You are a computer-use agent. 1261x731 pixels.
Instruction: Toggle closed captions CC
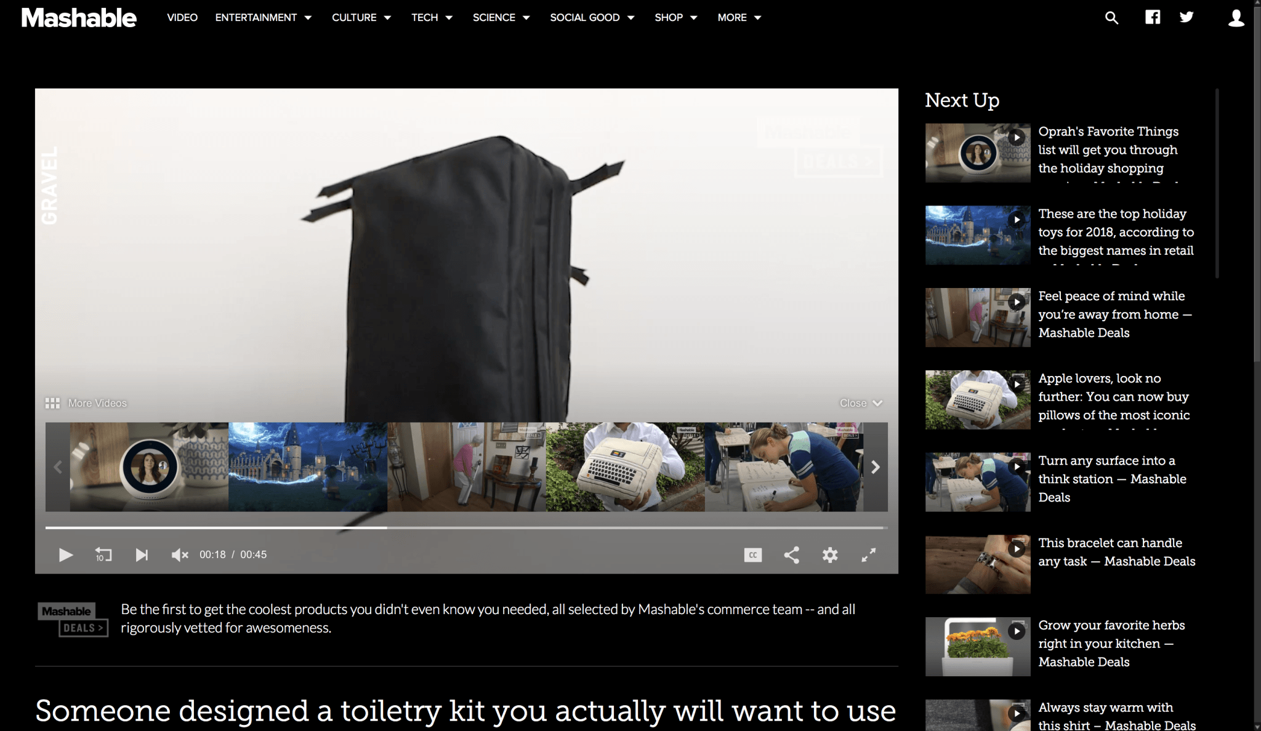pos(752,555)
